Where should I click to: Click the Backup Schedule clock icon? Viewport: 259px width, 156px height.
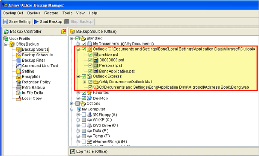tap(18, 55)
